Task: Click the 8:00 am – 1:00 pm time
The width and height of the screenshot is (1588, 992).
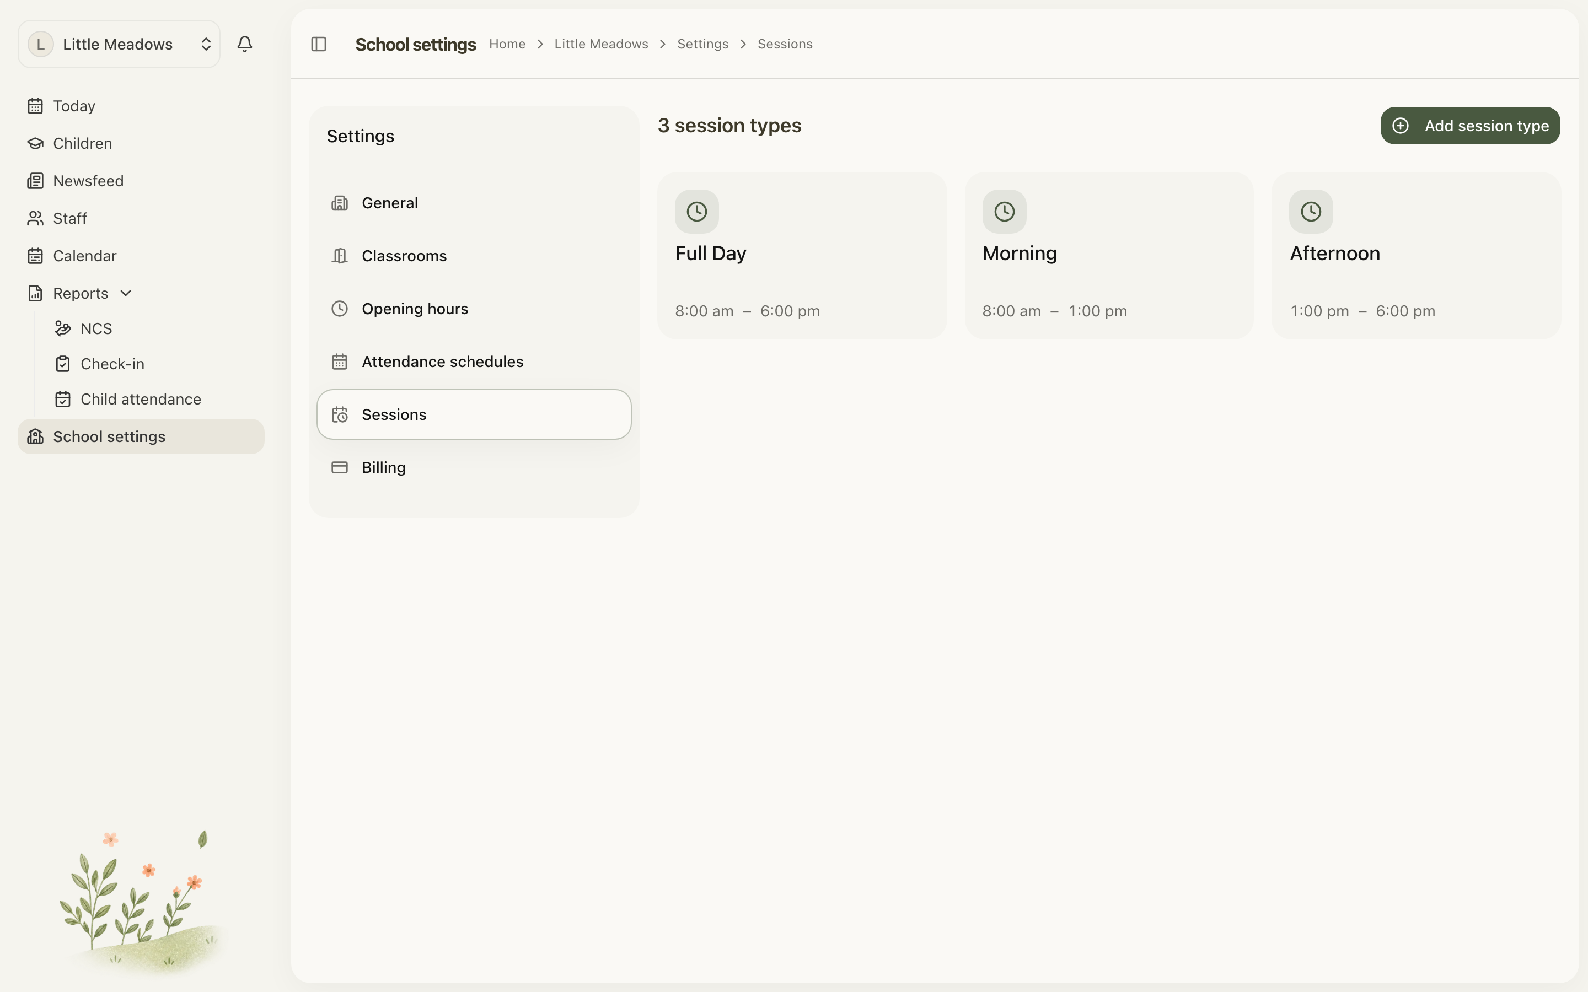Action: (1054, 311)
